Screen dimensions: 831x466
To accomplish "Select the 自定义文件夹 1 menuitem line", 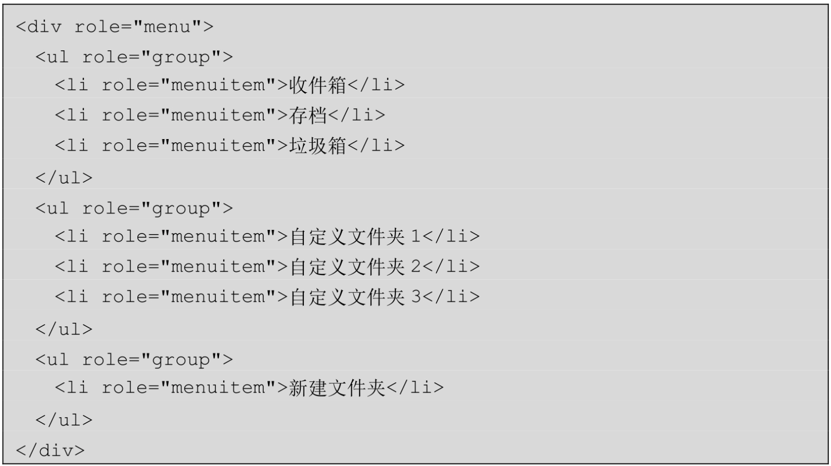I will pyautogui.click(x=267, y=237).
